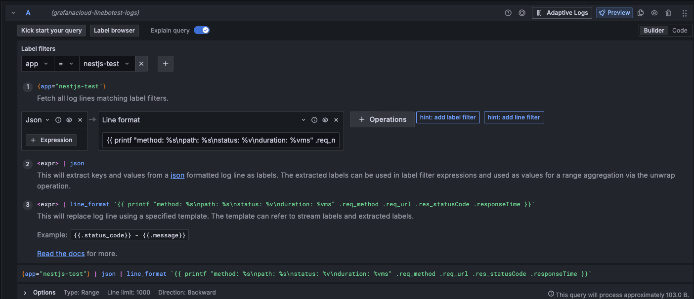Add a new label filter with plus

[166, 64]
